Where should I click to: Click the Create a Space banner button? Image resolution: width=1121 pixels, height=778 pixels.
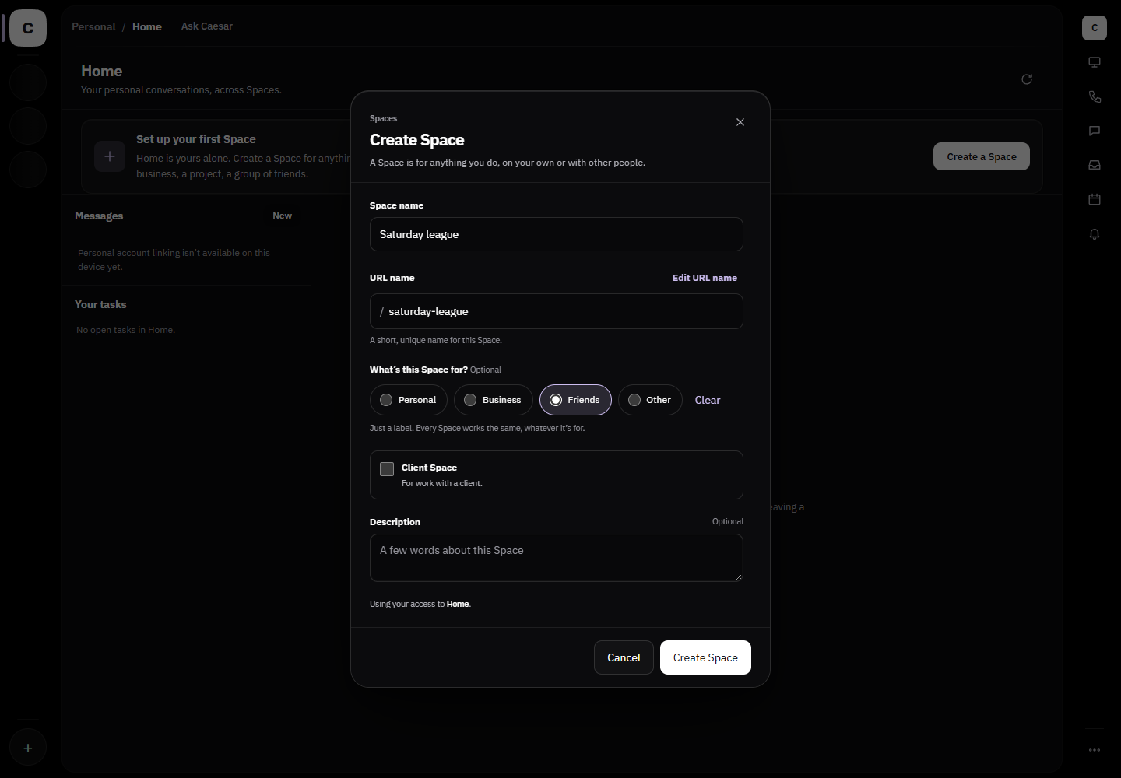[x=982, y=156]
